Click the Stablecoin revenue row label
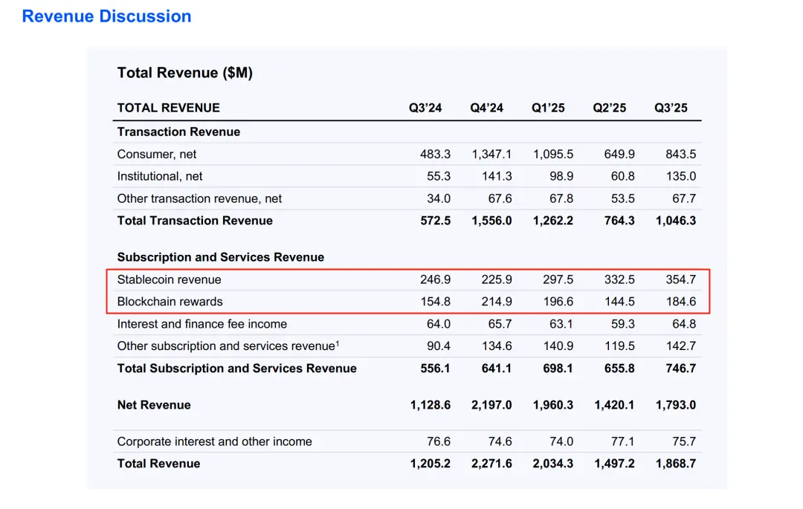The image size is (803, 509). point(169,279)
